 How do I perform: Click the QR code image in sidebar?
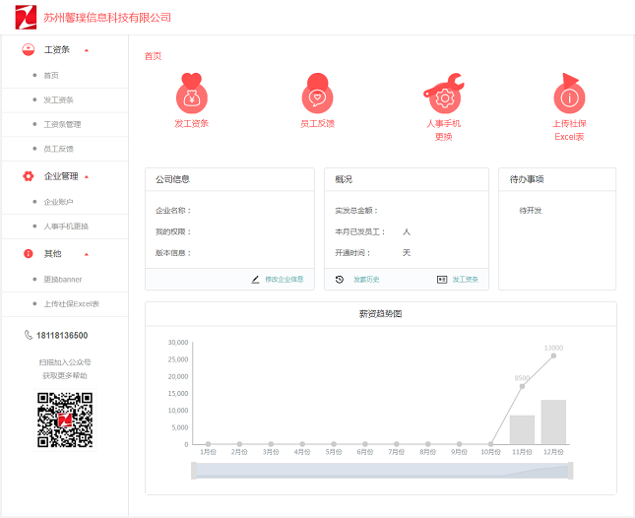pos(65,421)
